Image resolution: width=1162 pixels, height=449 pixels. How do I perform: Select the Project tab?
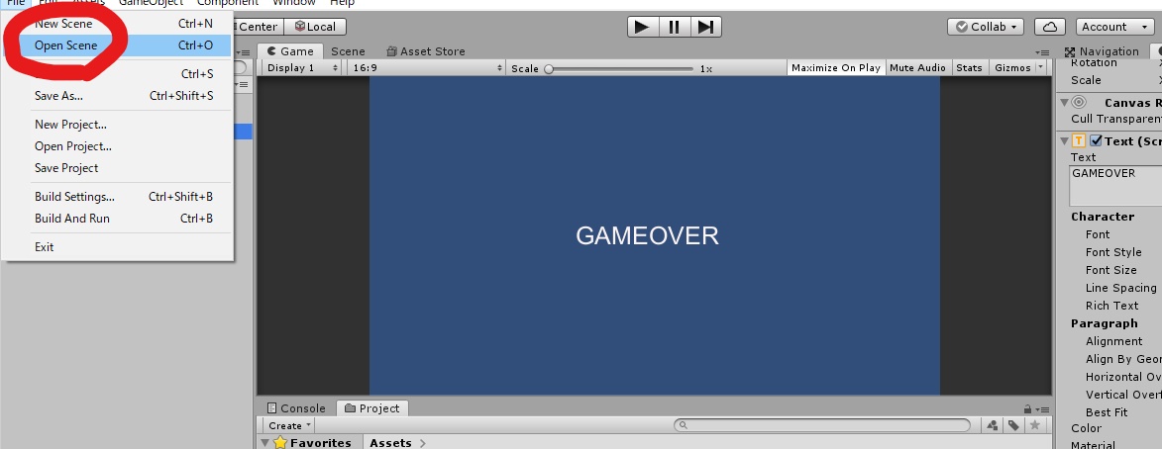[x=372, y=408]
